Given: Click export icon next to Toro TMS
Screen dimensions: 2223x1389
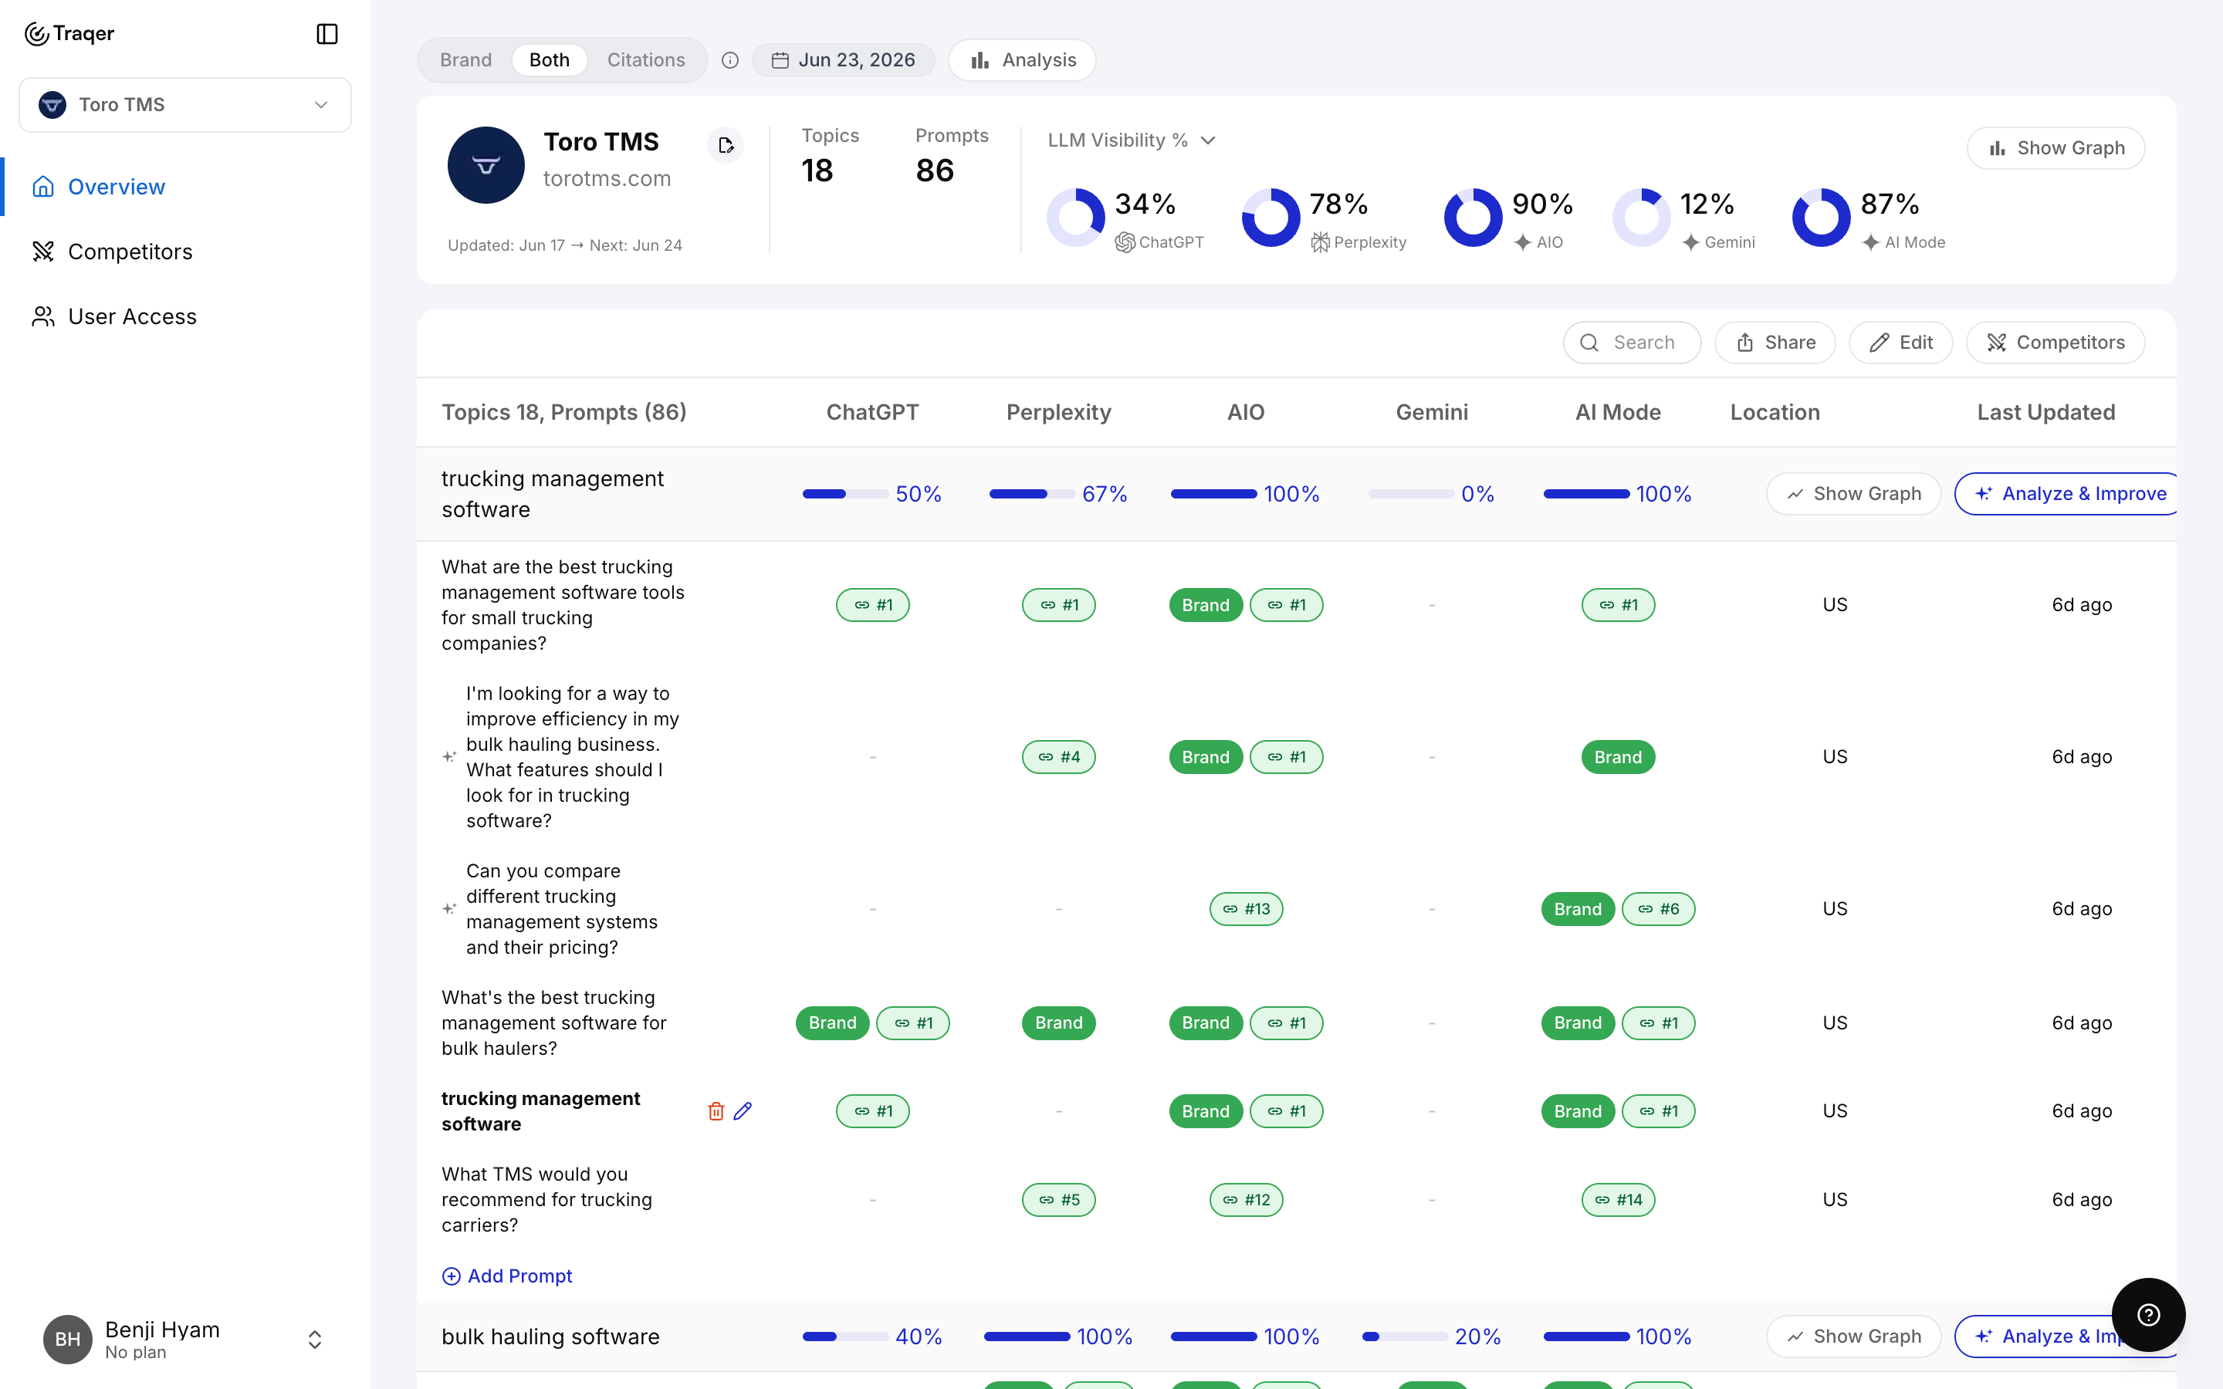Looking at the screenshot, I should [x=726, y=145].
